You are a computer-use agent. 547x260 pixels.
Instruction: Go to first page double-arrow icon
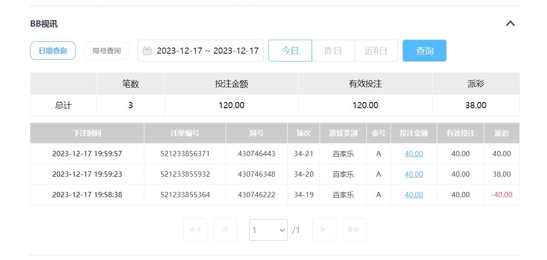click(x=195, y=230)
